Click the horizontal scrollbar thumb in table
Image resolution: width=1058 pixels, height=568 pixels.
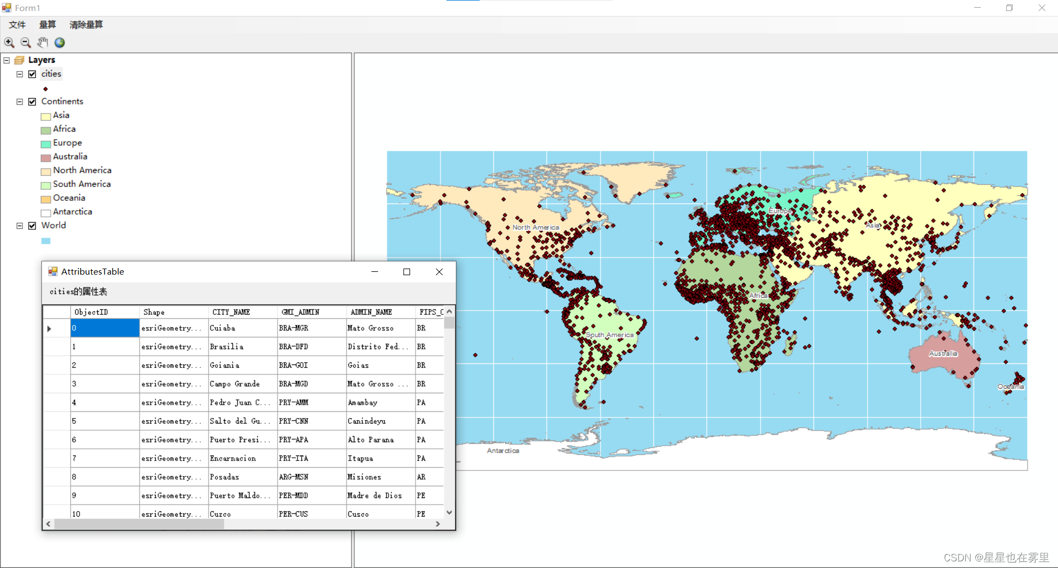[139, 524]
